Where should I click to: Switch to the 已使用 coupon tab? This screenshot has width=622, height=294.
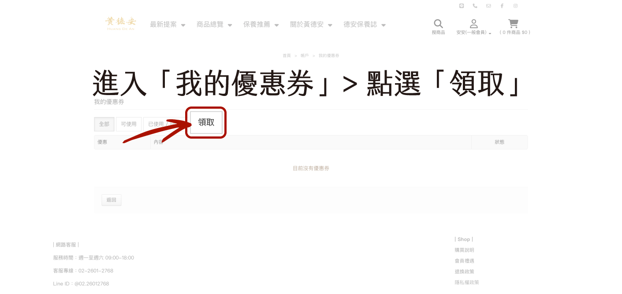click(x=156, y=124)
